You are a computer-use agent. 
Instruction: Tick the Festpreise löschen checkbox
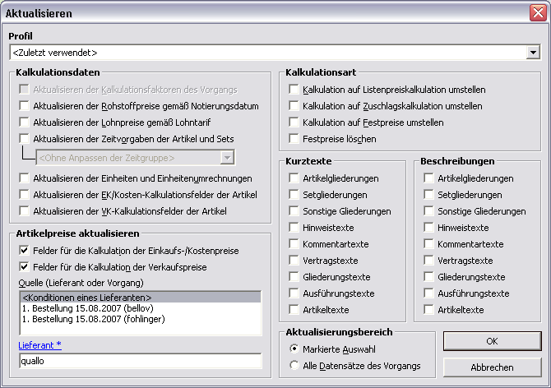tap(294, 139)
